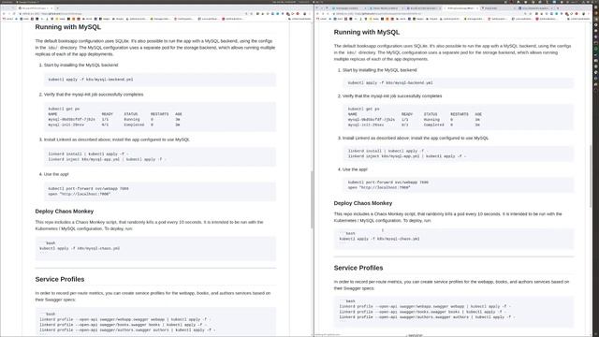Image resolution: width=599 pixels, height=337 pixels.
Task: Click 'mysql-init' Completed row in left window
Action: (114, 125)
